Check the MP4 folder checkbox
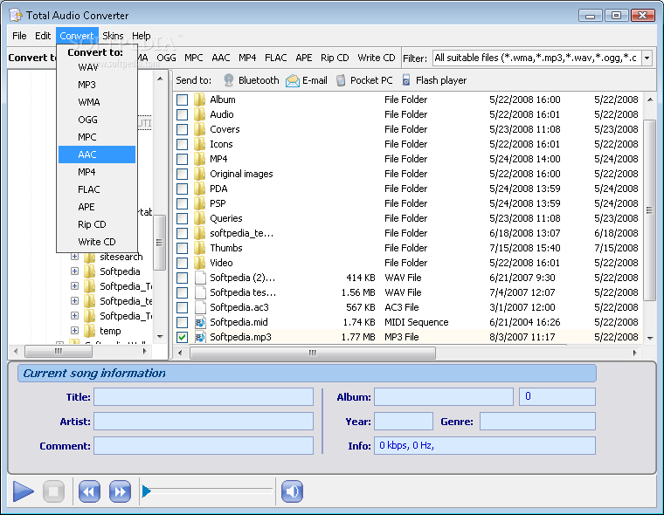The height and width of the screenshot is (515, 664). tap(182, 159)
